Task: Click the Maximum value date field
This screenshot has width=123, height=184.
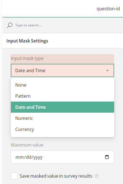Action: (62, 157)
